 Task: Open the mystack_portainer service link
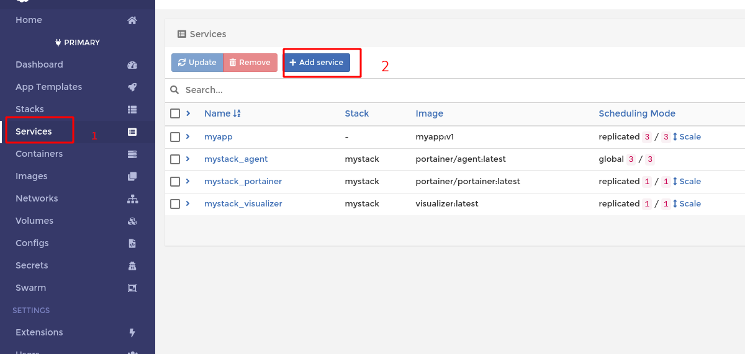(243, 181)
